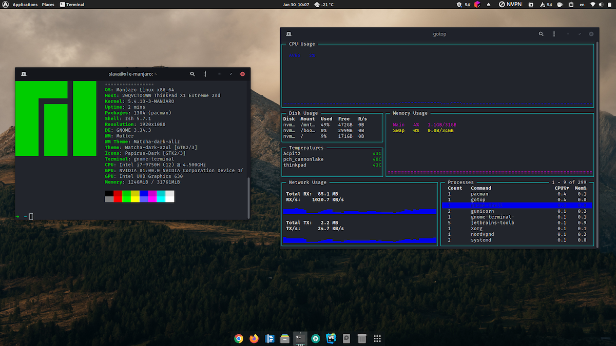
Task: Open the file manager dock icon
Action: [285, 338]
